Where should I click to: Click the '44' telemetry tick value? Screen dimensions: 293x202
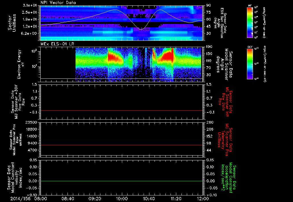click(x=209, y=150)
